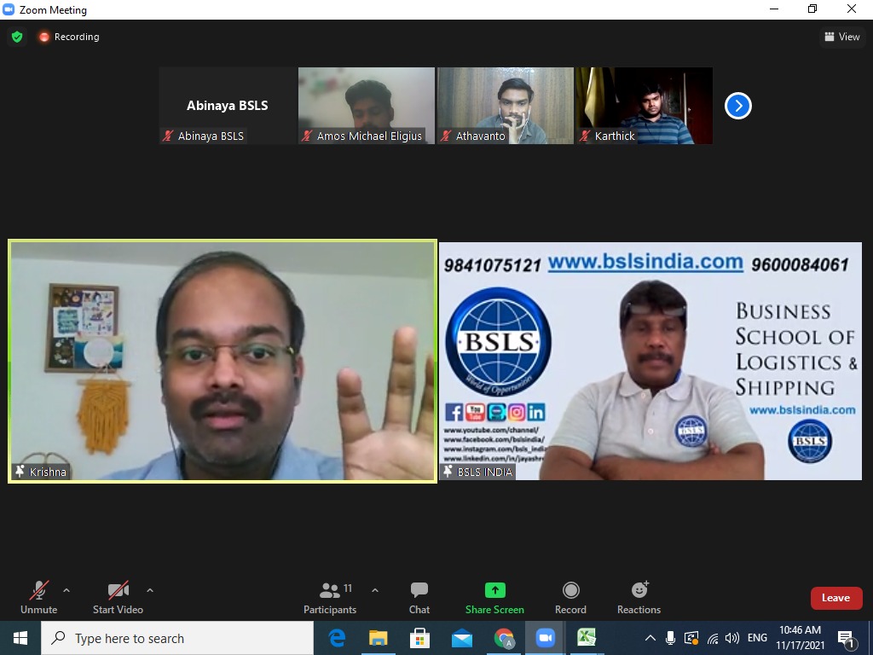Image resolution: width=873 pixels, height=655 pixels.
Task: Click the microphone icon in system tray
Action: click(x=671, y=638)
